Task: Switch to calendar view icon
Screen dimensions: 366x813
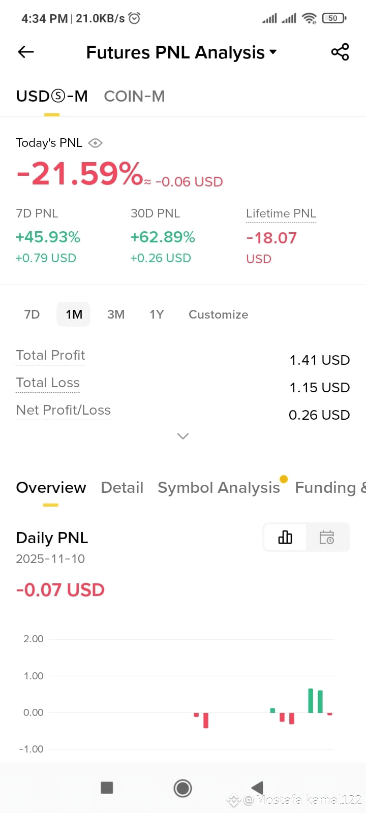Action: 327,537
